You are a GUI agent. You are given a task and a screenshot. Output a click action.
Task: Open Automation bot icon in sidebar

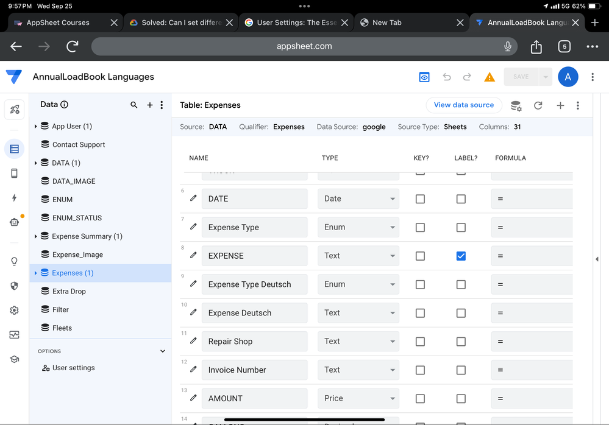pos(15,222)
